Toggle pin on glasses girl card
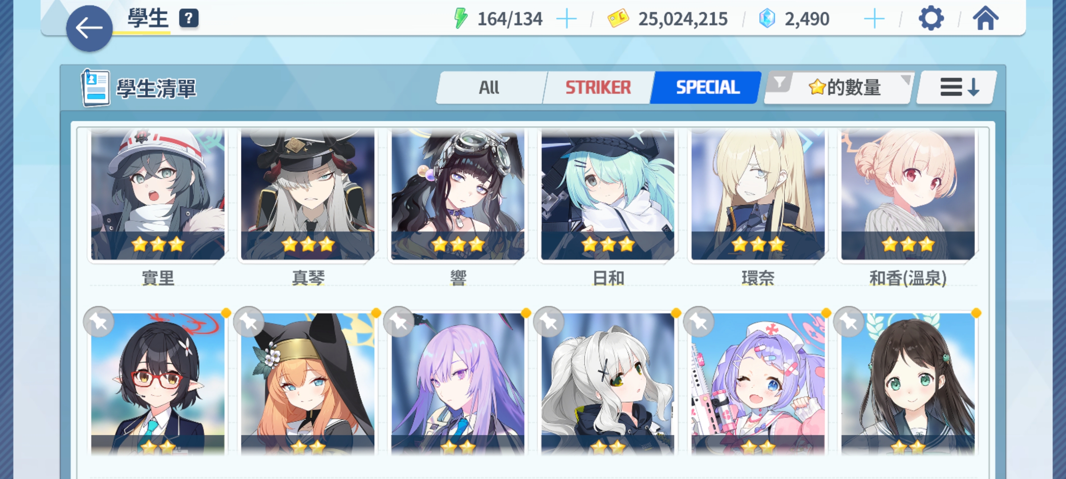Screen dimensions: 1066x479 (99, 322)
